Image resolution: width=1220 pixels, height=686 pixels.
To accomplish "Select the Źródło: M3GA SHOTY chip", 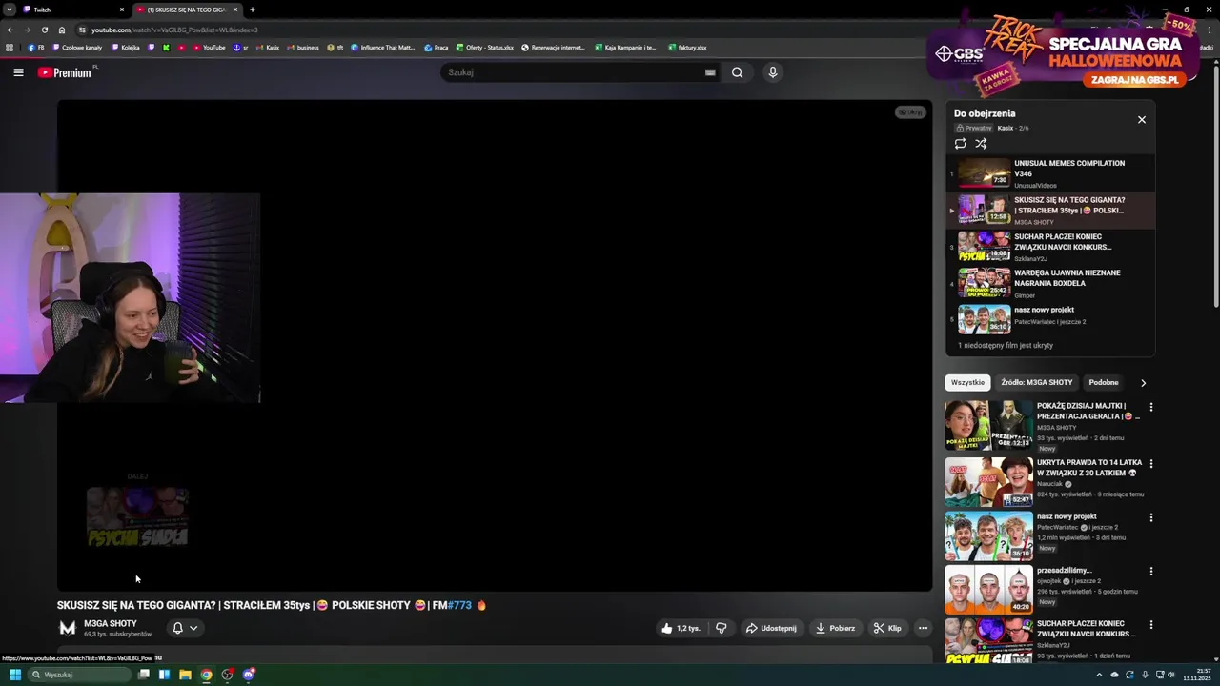I will click(1036, 382).
